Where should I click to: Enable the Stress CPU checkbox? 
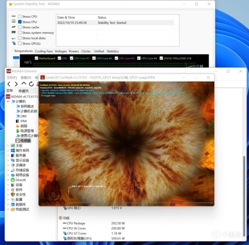click(20, 16)
